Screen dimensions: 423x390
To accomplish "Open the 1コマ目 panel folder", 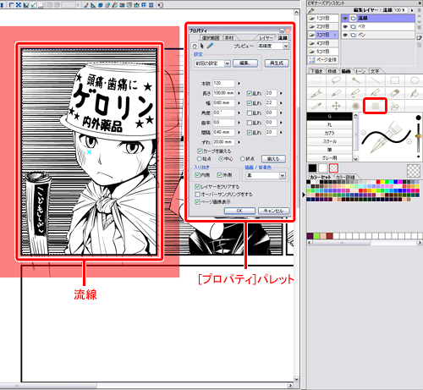I will [x=322, y=18].
